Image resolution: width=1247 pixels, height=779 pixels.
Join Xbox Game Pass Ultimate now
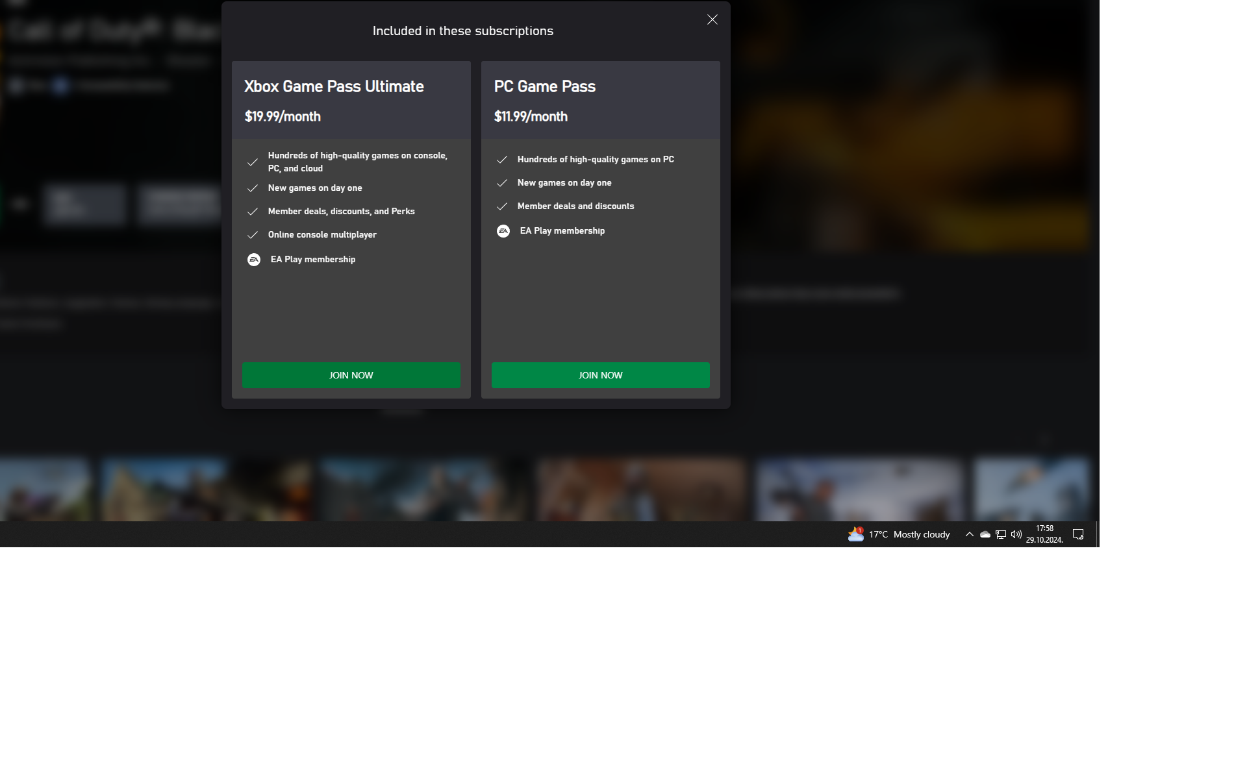click(x=351, y=375)
